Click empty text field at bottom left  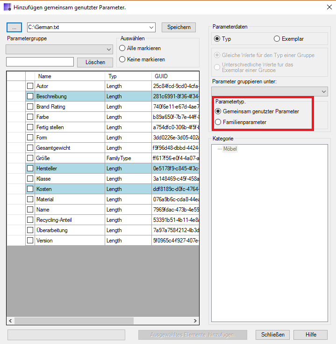point(66,335)
